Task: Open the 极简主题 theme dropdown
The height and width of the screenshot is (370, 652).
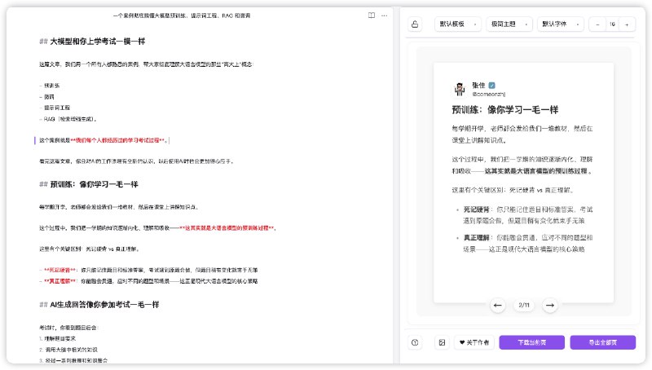Action: tap(509, 24)
